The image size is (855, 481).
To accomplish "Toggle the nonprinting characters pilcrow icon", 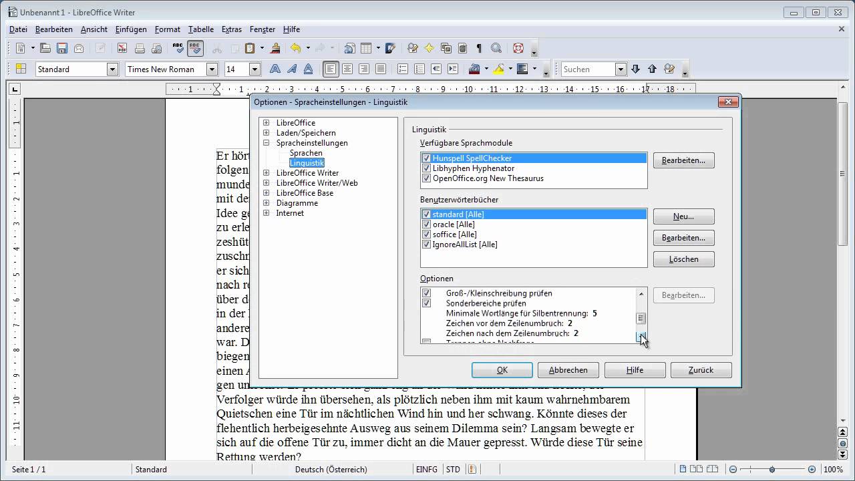I will [x=479, y=48].
